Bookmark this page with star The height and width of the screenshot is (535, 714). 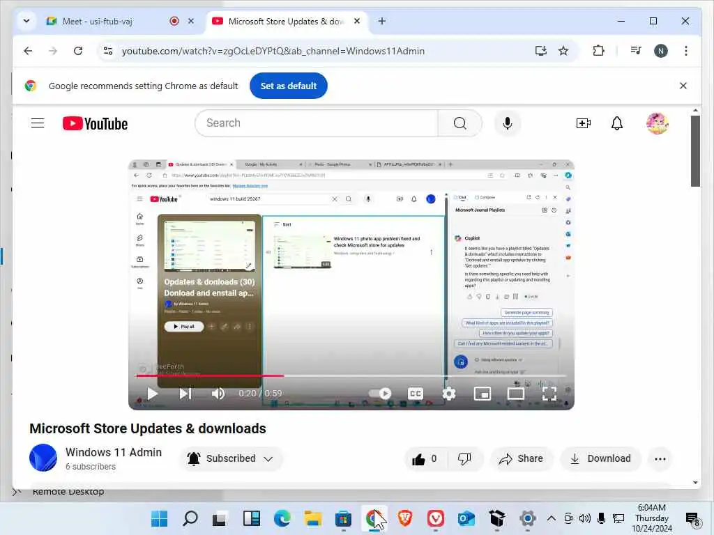563,51
